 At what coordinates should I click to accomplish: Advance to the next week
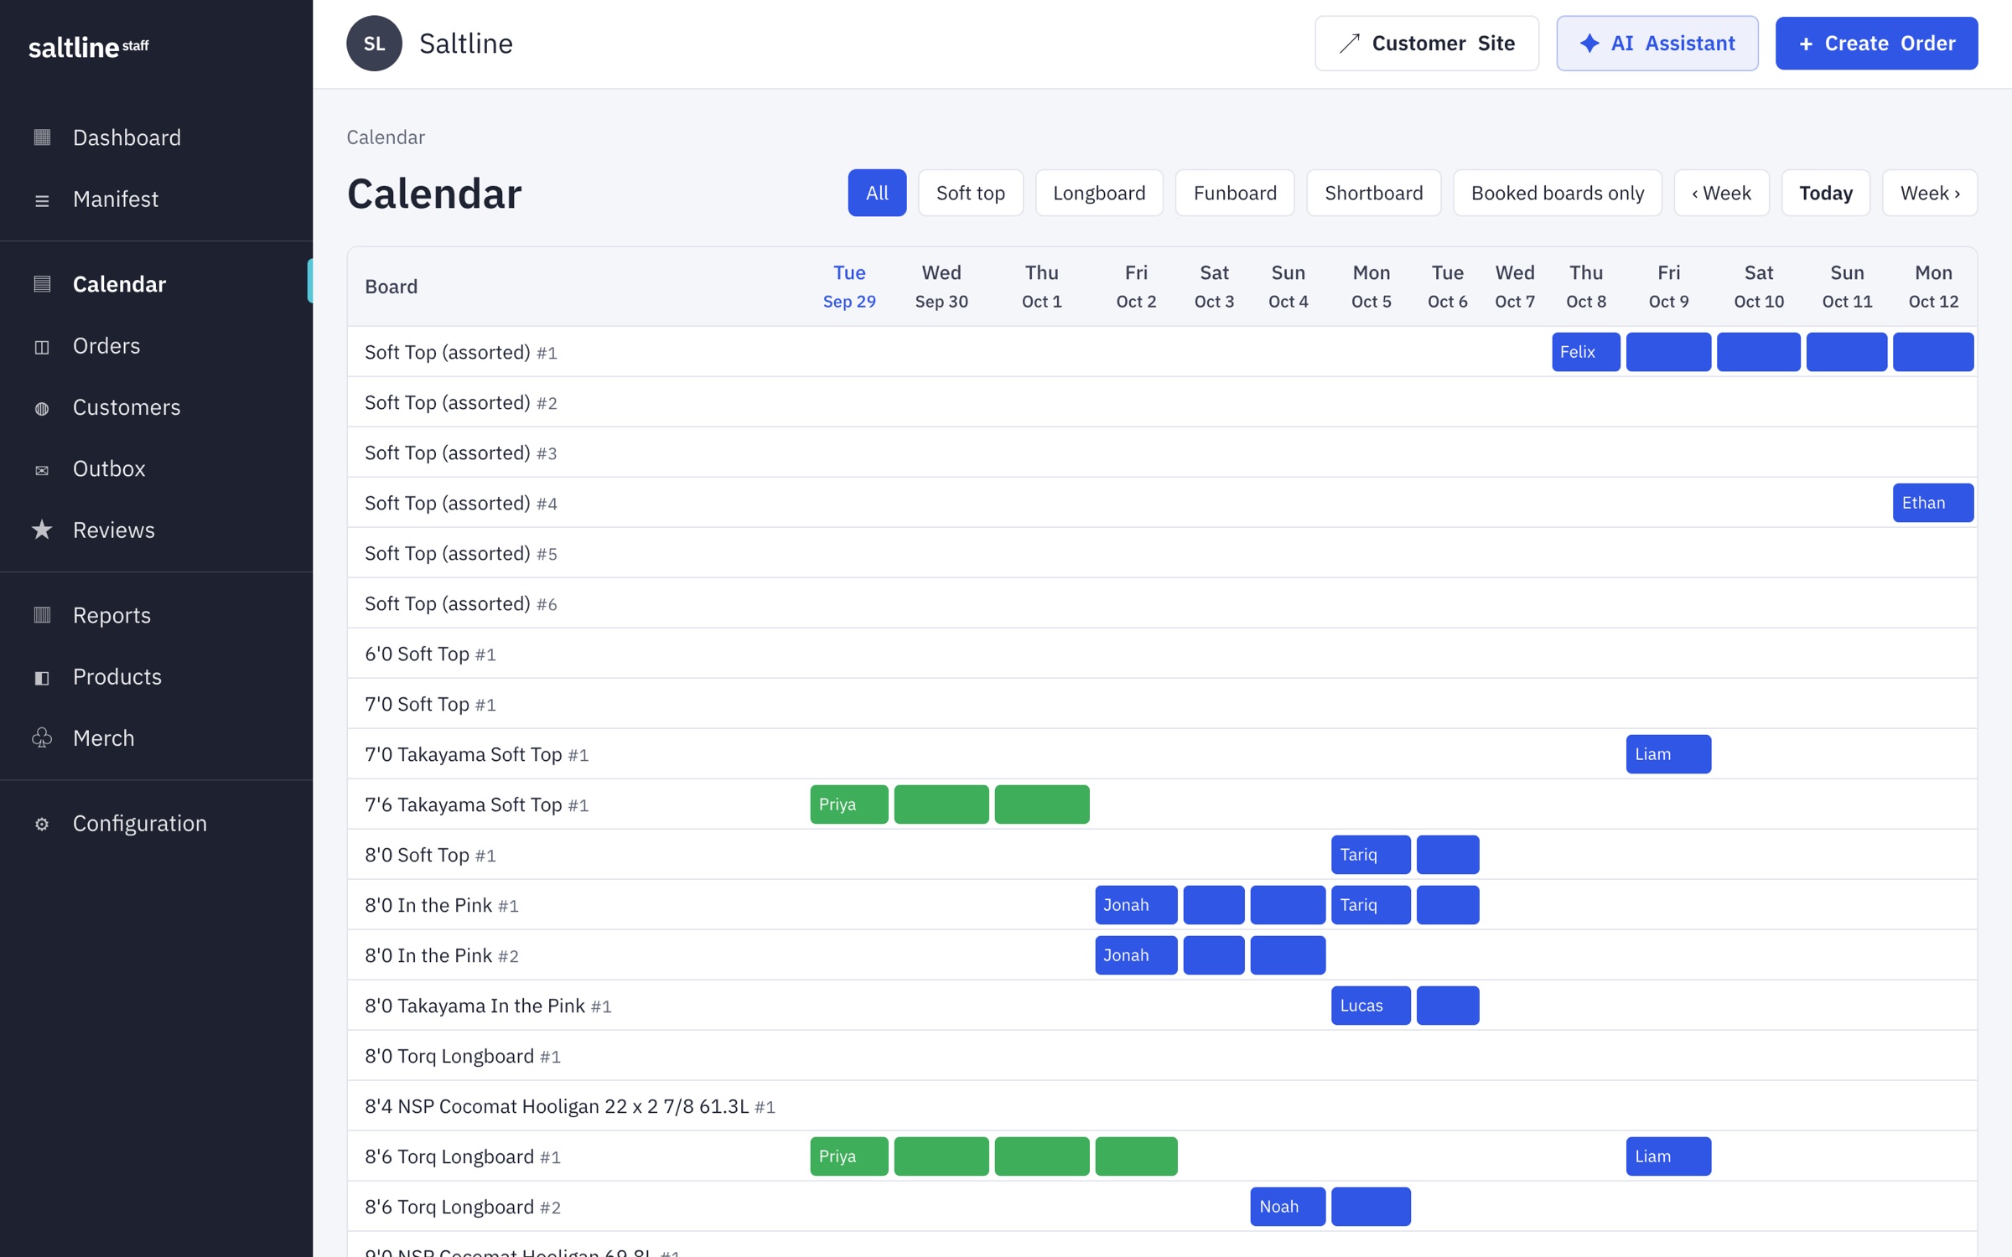coord(1929,193)
